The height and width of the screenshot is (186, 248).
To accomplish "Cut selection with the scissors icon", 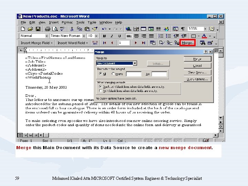I will click(72, 29).
